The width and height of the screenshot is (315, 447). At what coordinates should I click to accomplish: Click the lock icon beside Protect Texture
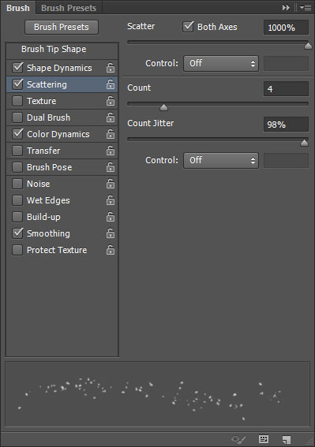111,250
